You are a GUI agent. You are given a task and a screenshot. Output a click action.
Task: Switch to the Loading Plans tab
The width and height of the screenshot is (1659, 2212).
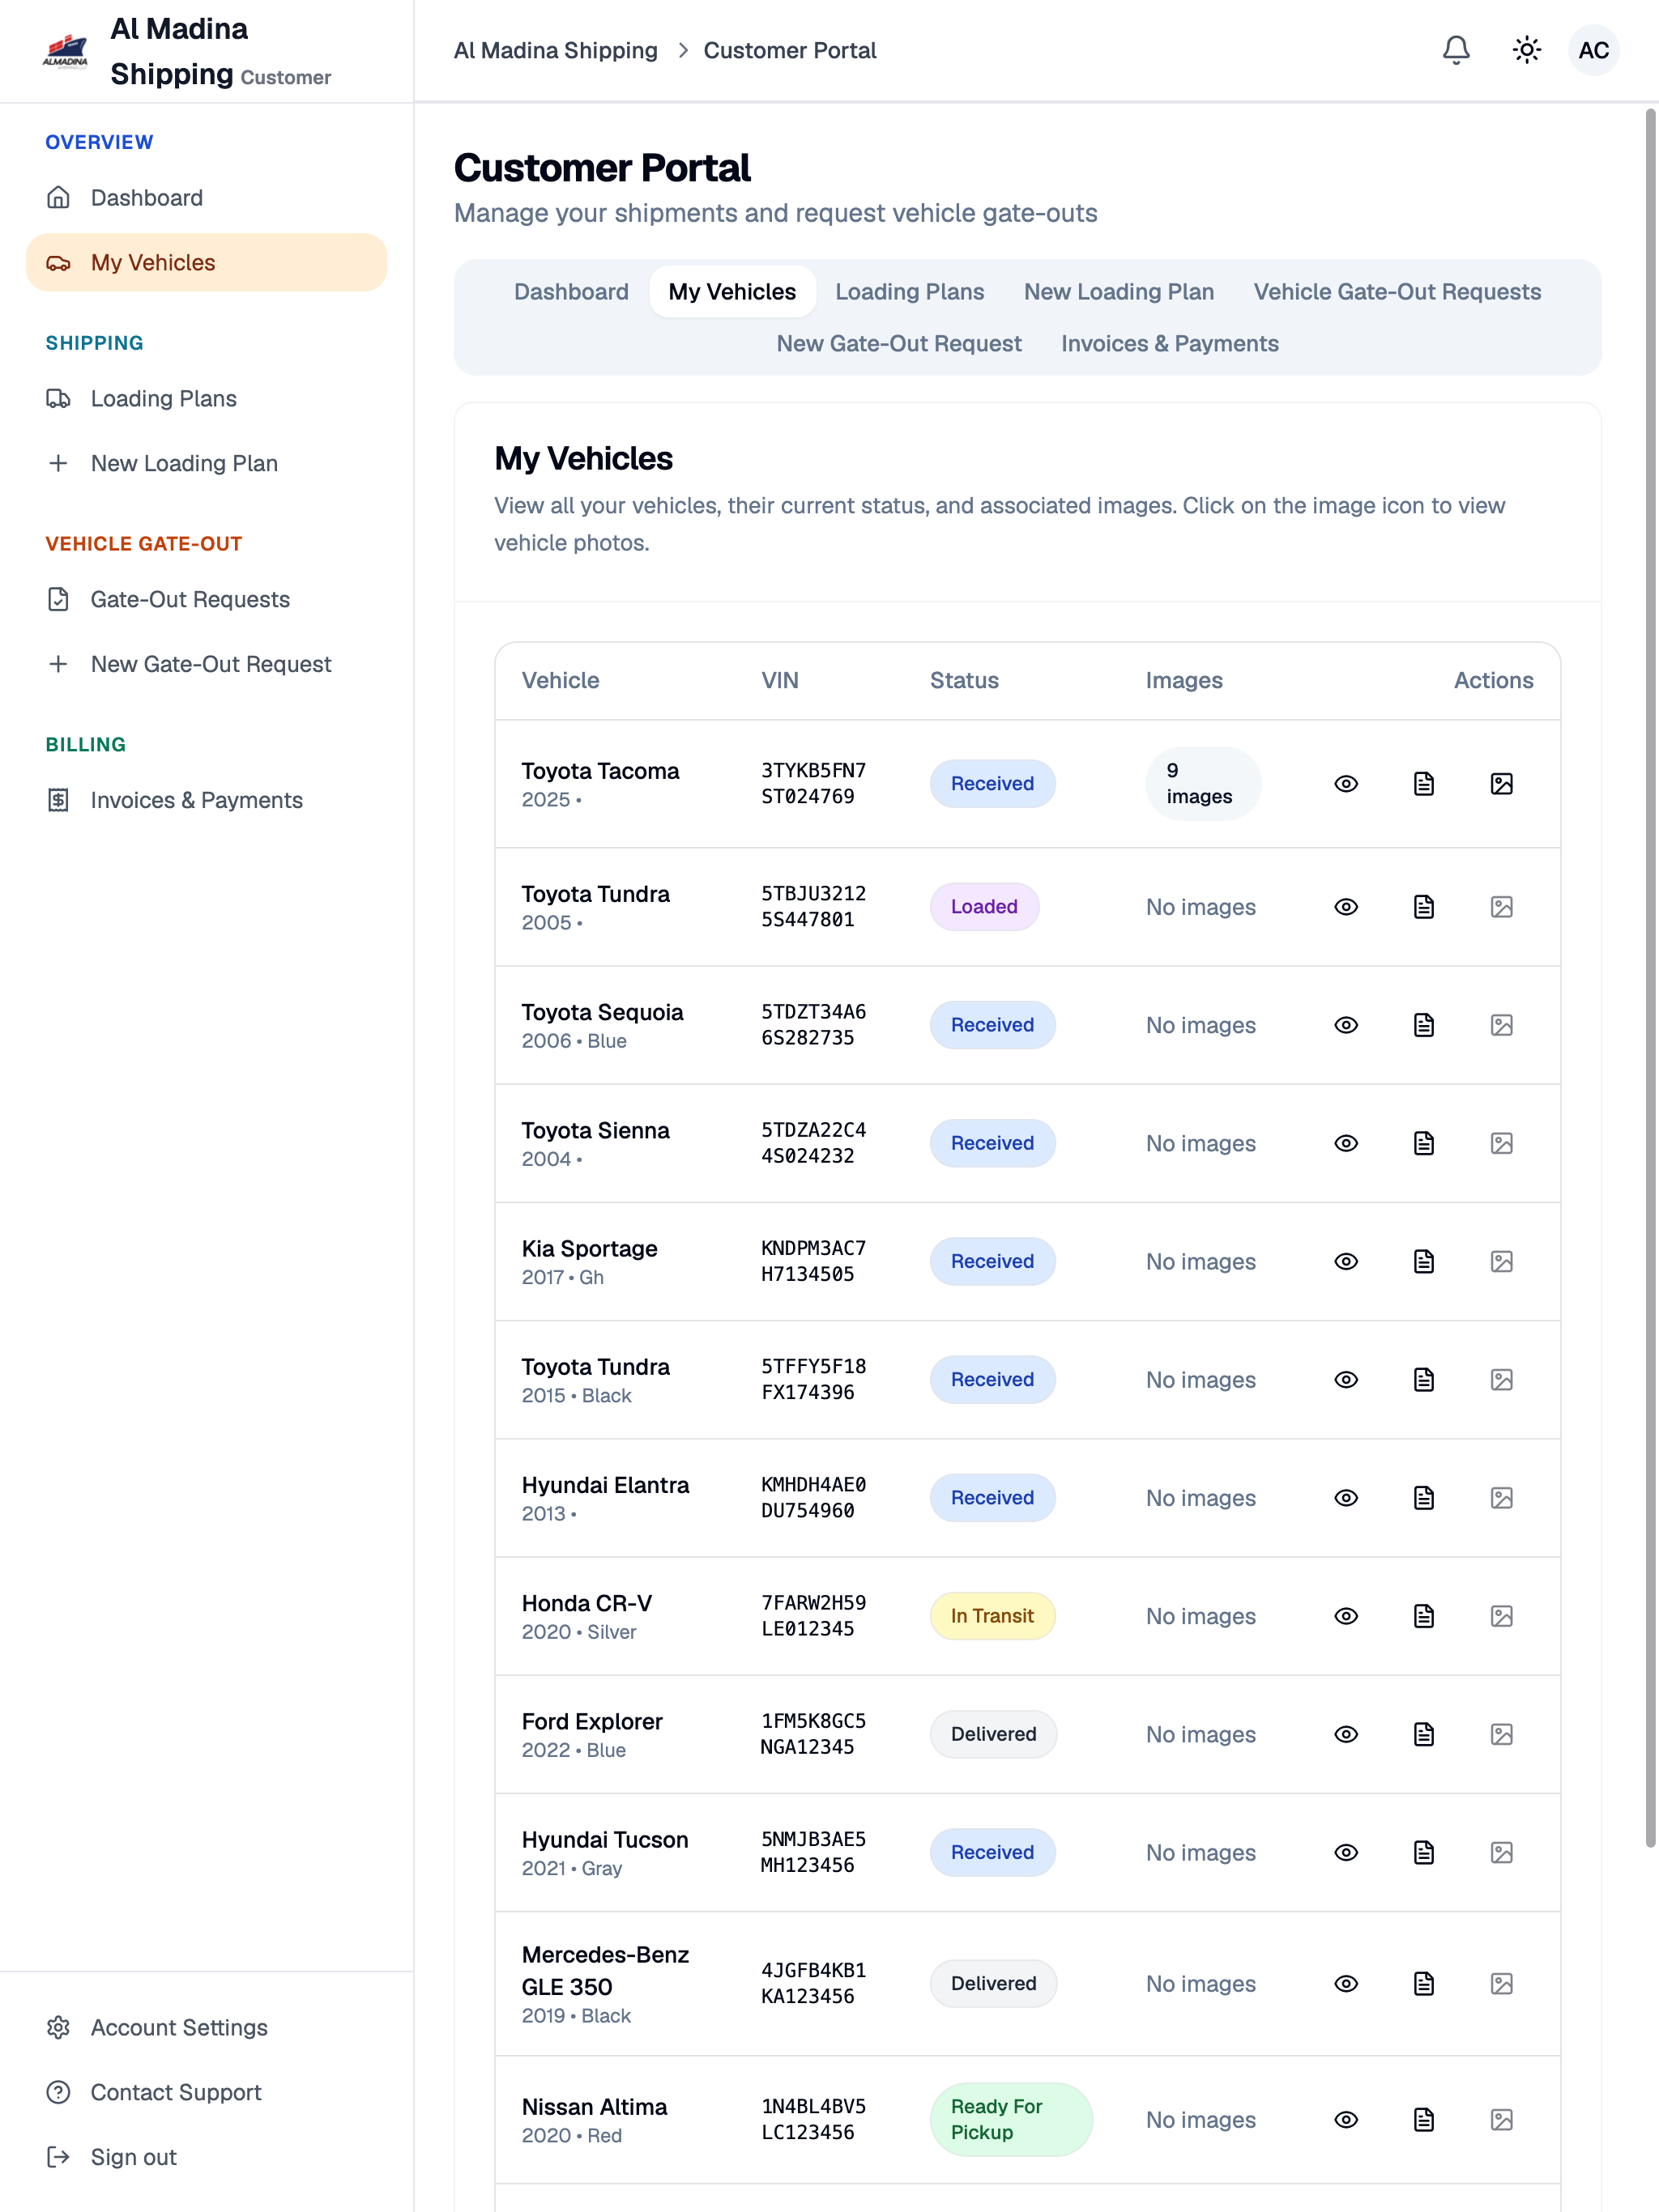(910, 292)
